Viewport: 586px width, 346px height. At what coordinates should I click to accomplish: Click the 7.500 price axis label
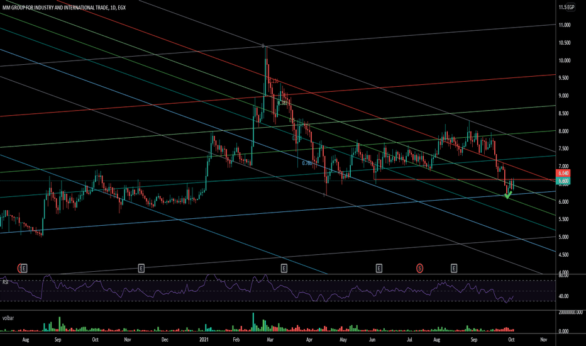pyautogui.click(x=563, y=148)
